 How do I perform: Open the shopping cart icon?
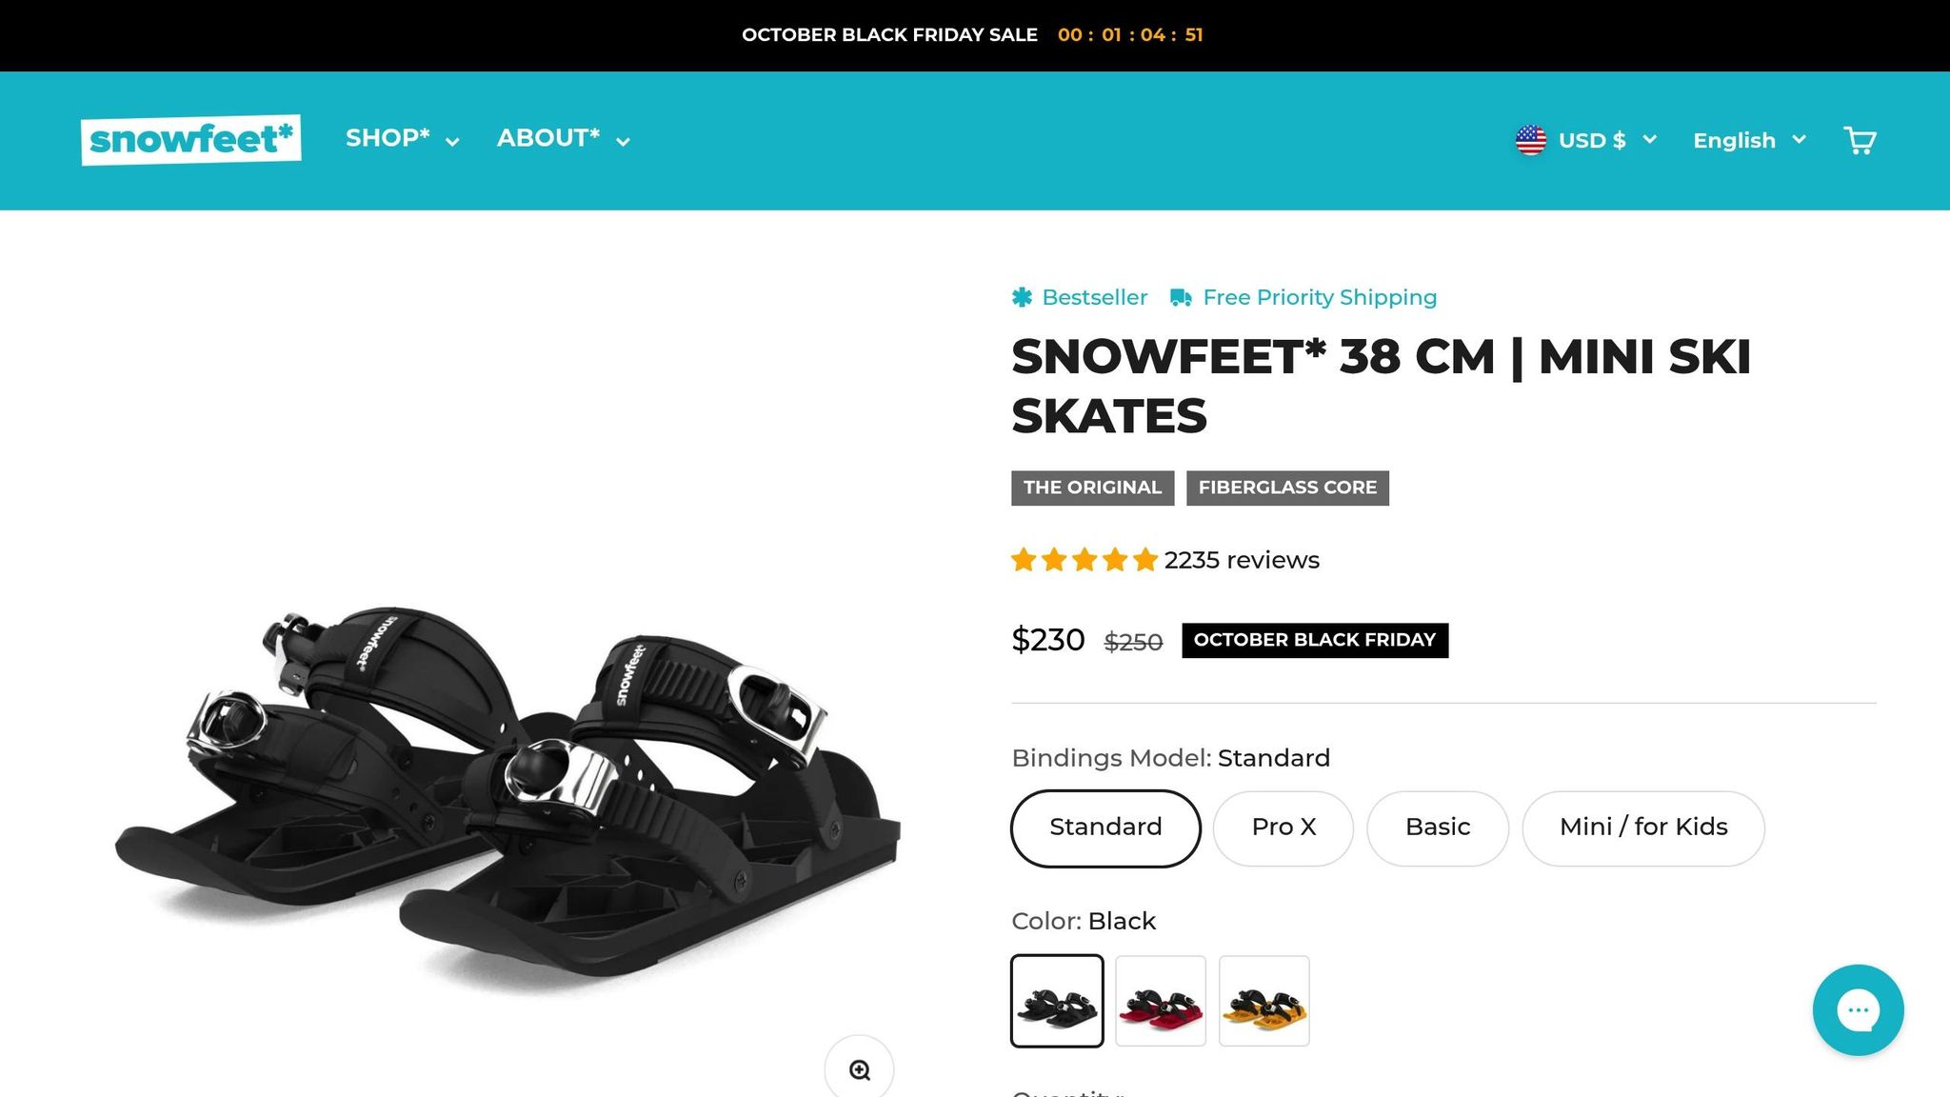[x=1859, y=141]
